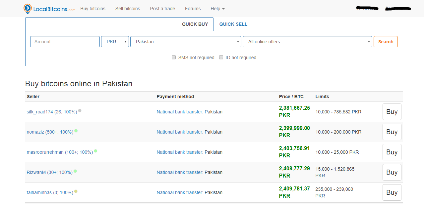Open National bank transfer link for talhaminhas
This screenshot has width=424, height=204.
point(180,192)
